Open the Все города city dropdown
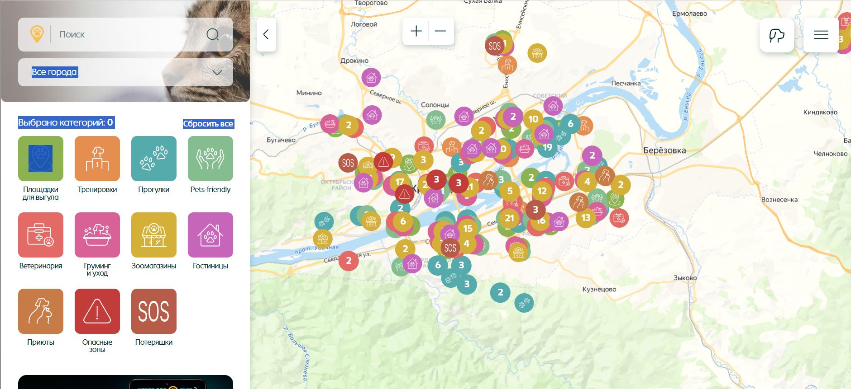Image resolution: width=851 pixels, height=389 pixels. point(125,72)
